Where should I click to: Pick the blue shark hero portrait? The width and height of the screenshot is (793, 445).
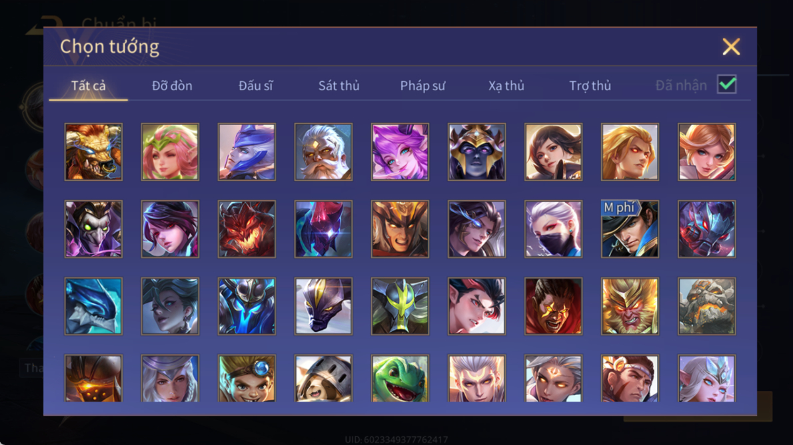(x=93, y=306)
